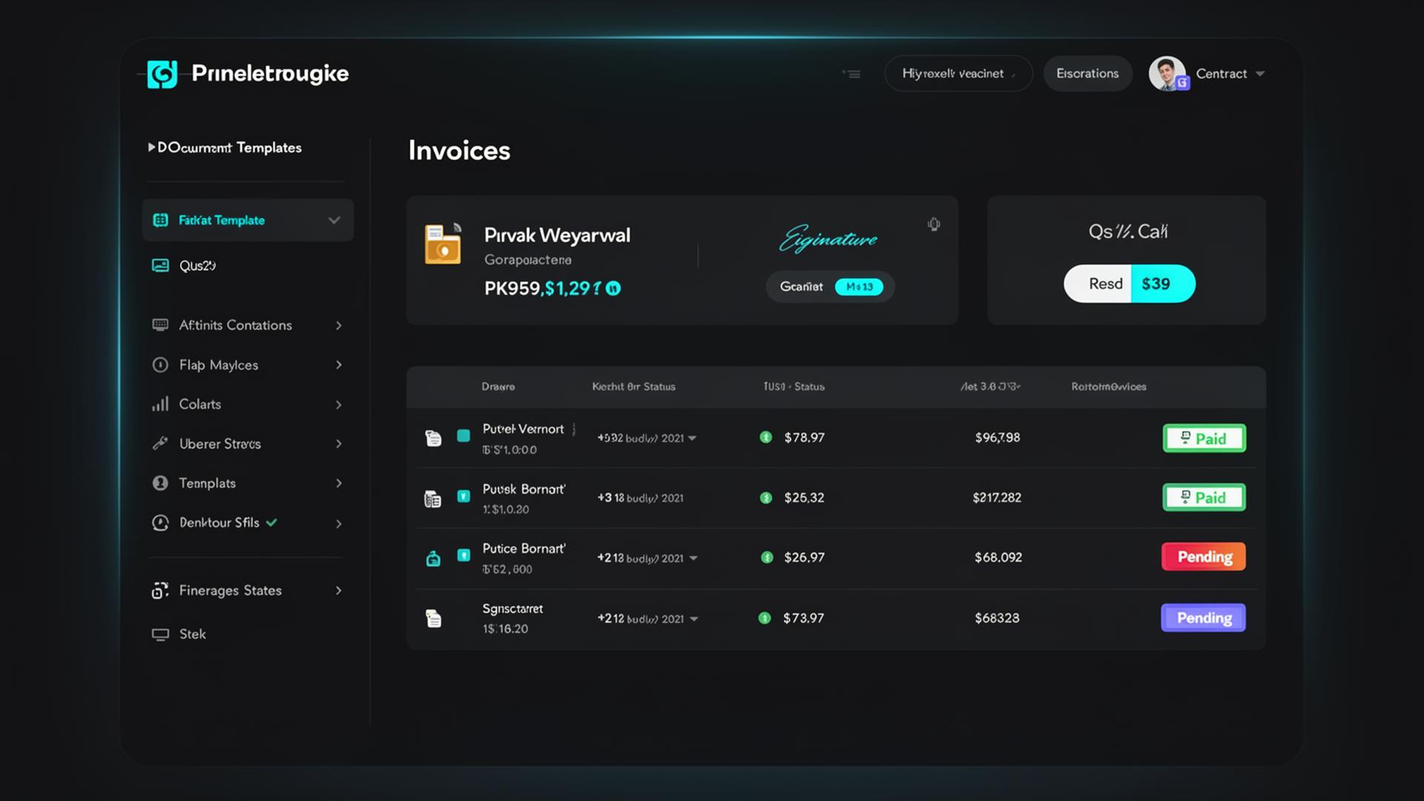Image resolution: width=1424 pixels, height=801 pixels.
Task: Select the Pirvak Weyarwal invoice name
Action: coord(557,235)
